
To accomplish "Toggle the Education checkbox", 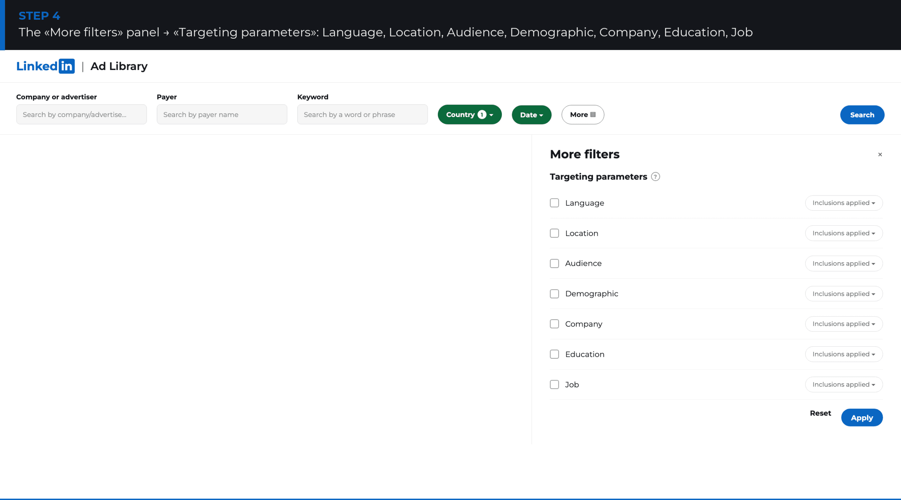I will (x=554, y=354).
